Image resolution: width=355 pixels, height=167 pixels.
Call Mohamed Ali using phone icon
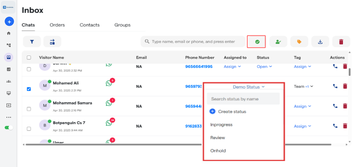335,86
